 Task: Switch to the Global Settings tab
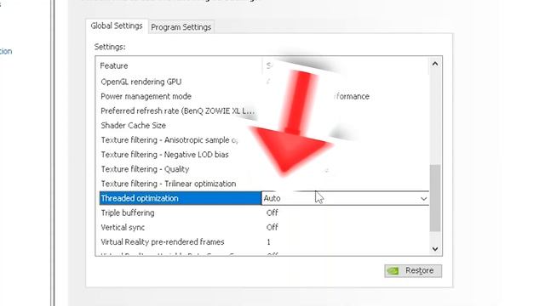pyautogui.click(x=117, y=26)
